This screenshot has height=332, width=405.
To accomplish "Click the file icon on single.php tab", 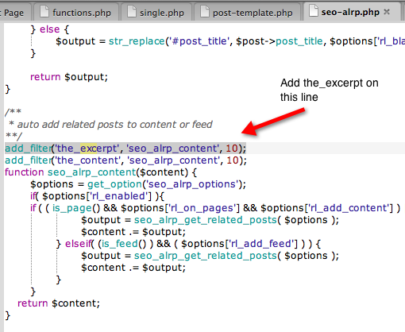I will point(132,12).
